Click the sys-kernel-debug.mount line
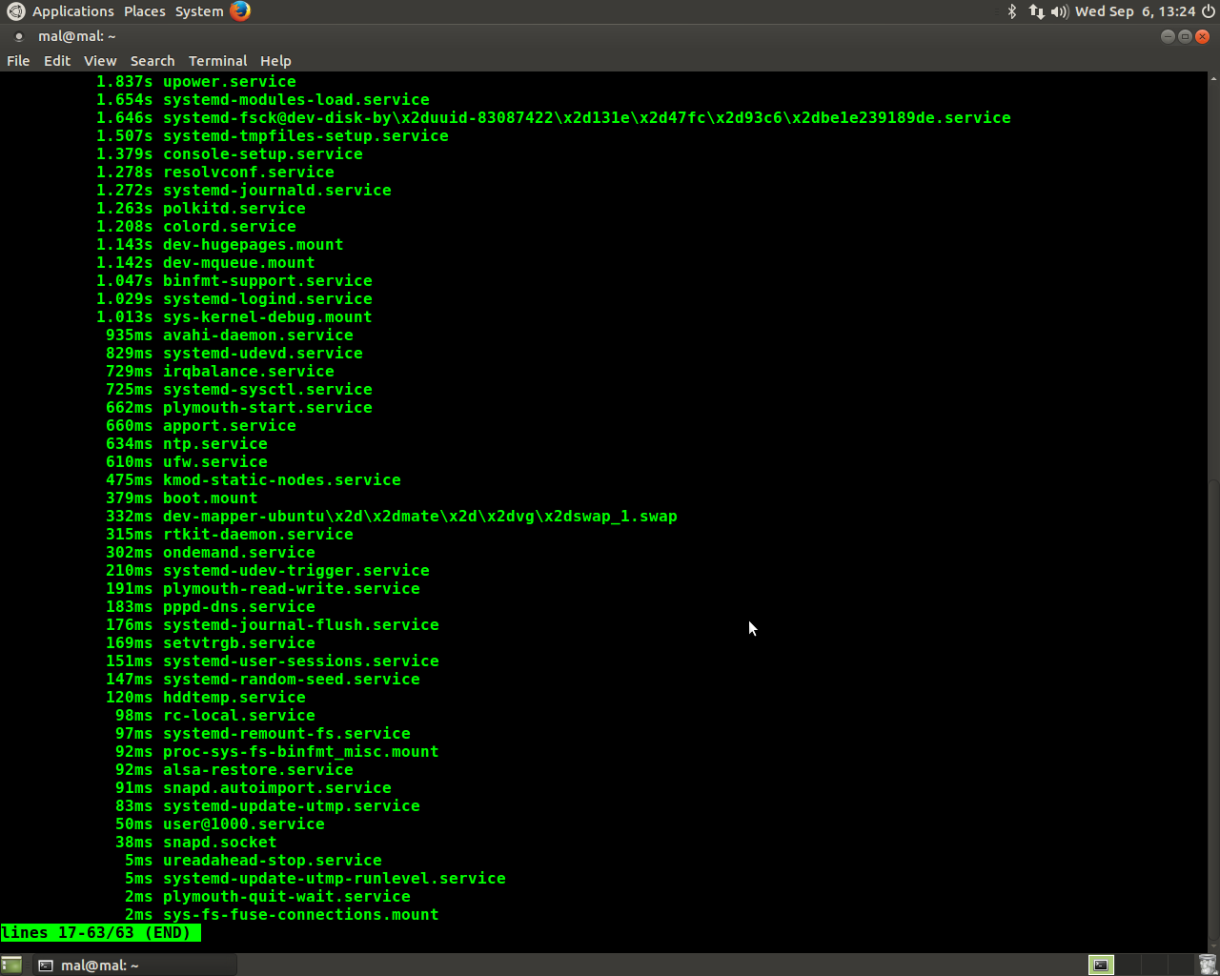The height and width of the screenshot is (976, 1220). 234,317
